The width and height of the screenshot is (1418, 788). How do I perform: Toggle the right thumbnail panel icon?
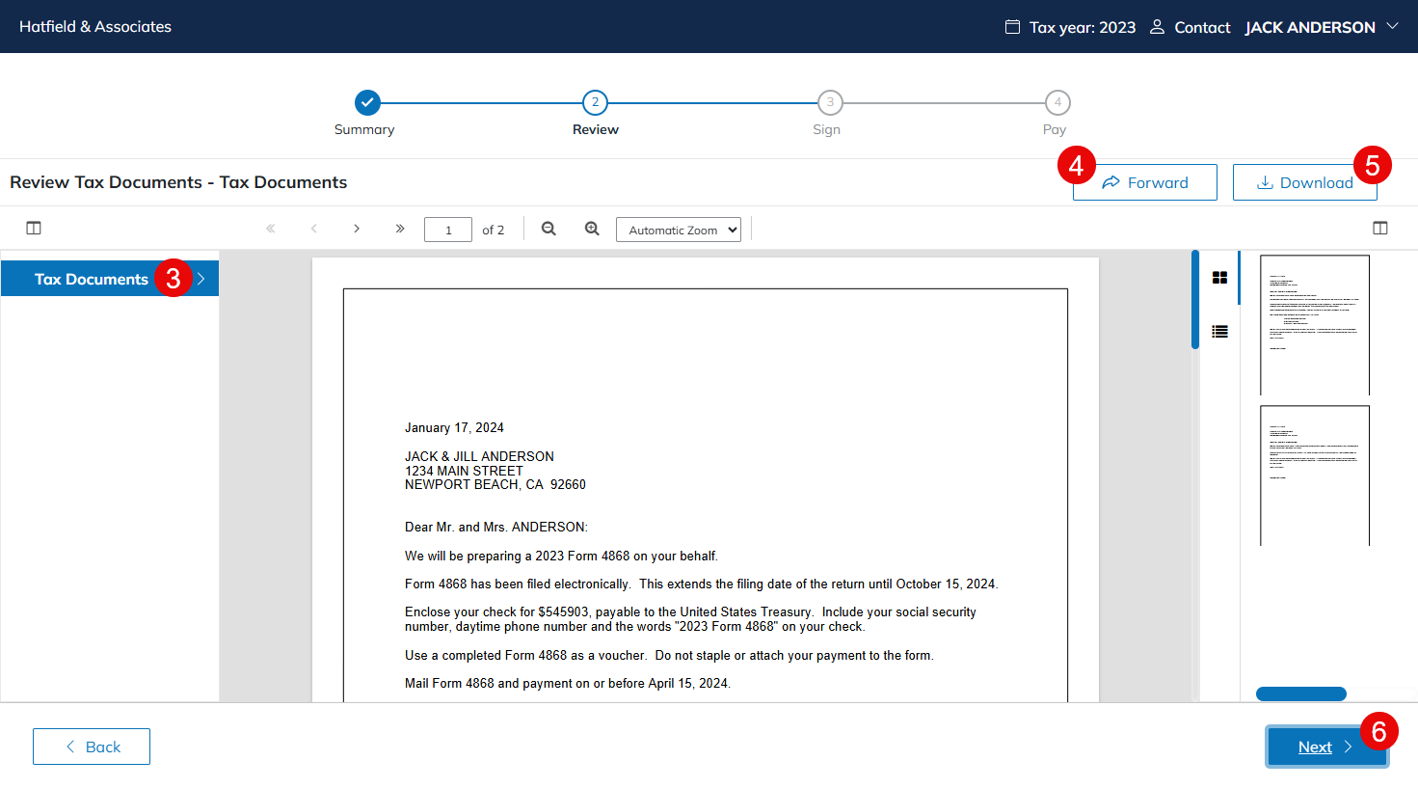tap(1379, 229)
